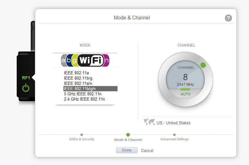This screenshot has width=249, height=165.
Task: Click the SSIDs & Security step dot
Action: pos(82,135)
